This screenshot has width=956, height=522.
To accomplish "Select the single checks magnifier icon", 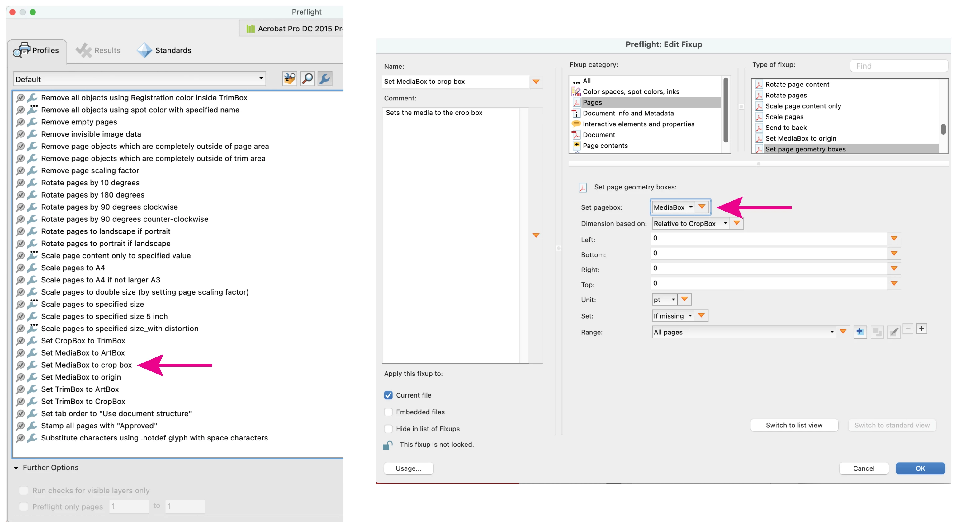I will tap(307, 79).
